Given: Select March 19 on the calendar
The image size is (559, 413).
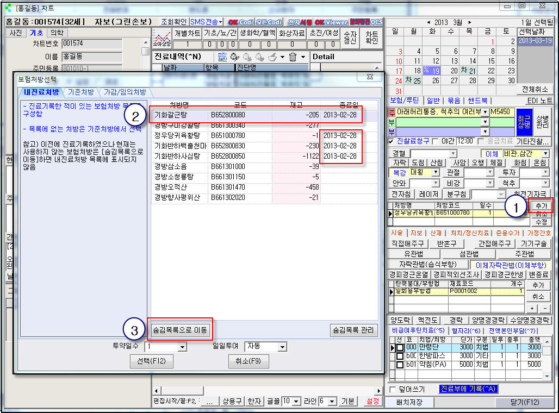Looking at the screenshot, I should coord(432,71).
